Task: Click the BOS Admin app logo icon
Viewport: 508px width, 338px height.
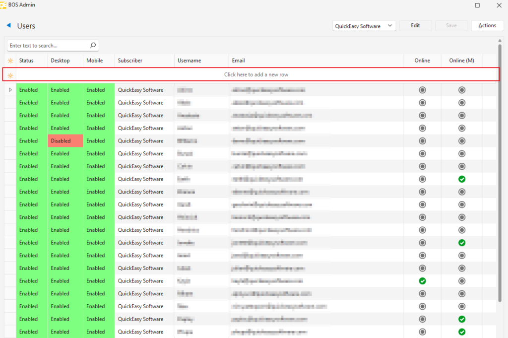Action: pos(3,5)
